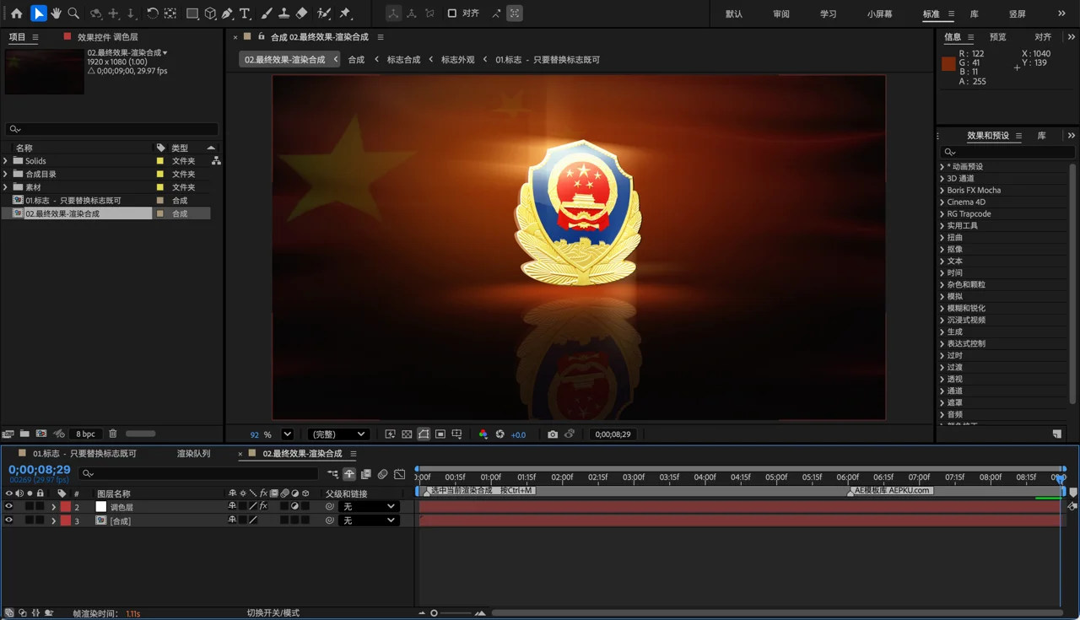Switch to the 默认 workspace

pos(734,14)
